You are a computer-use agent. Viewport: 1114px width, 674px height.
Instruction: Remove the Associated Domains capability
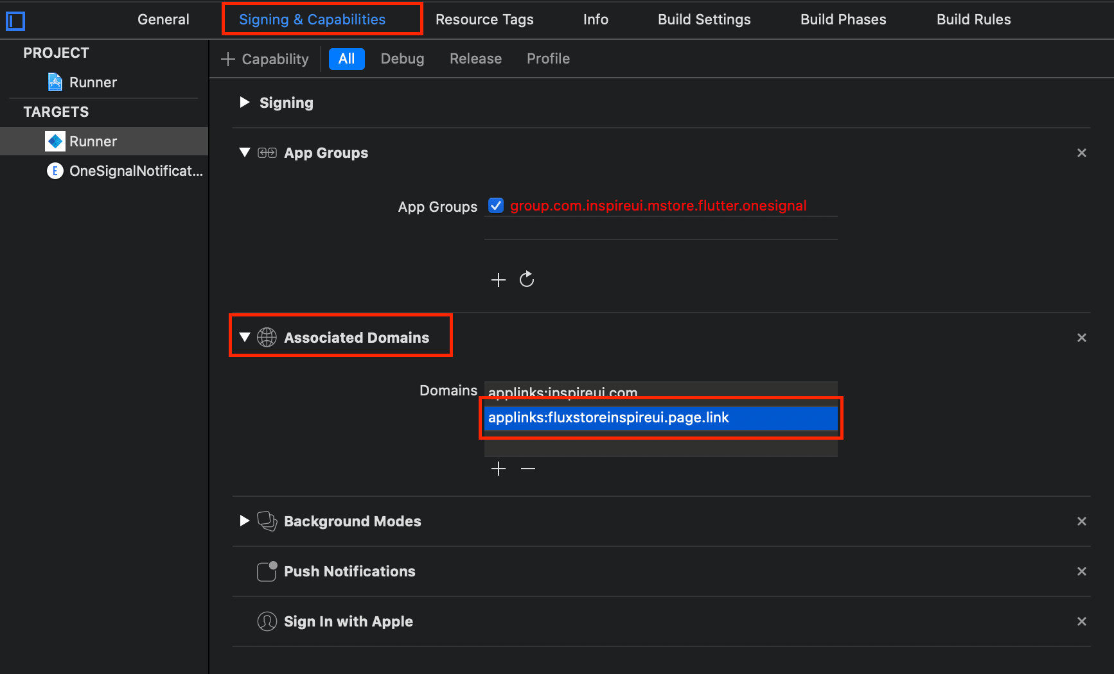click(x=1082, y=338)
